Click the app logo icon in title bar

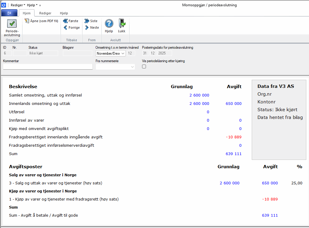4,5
